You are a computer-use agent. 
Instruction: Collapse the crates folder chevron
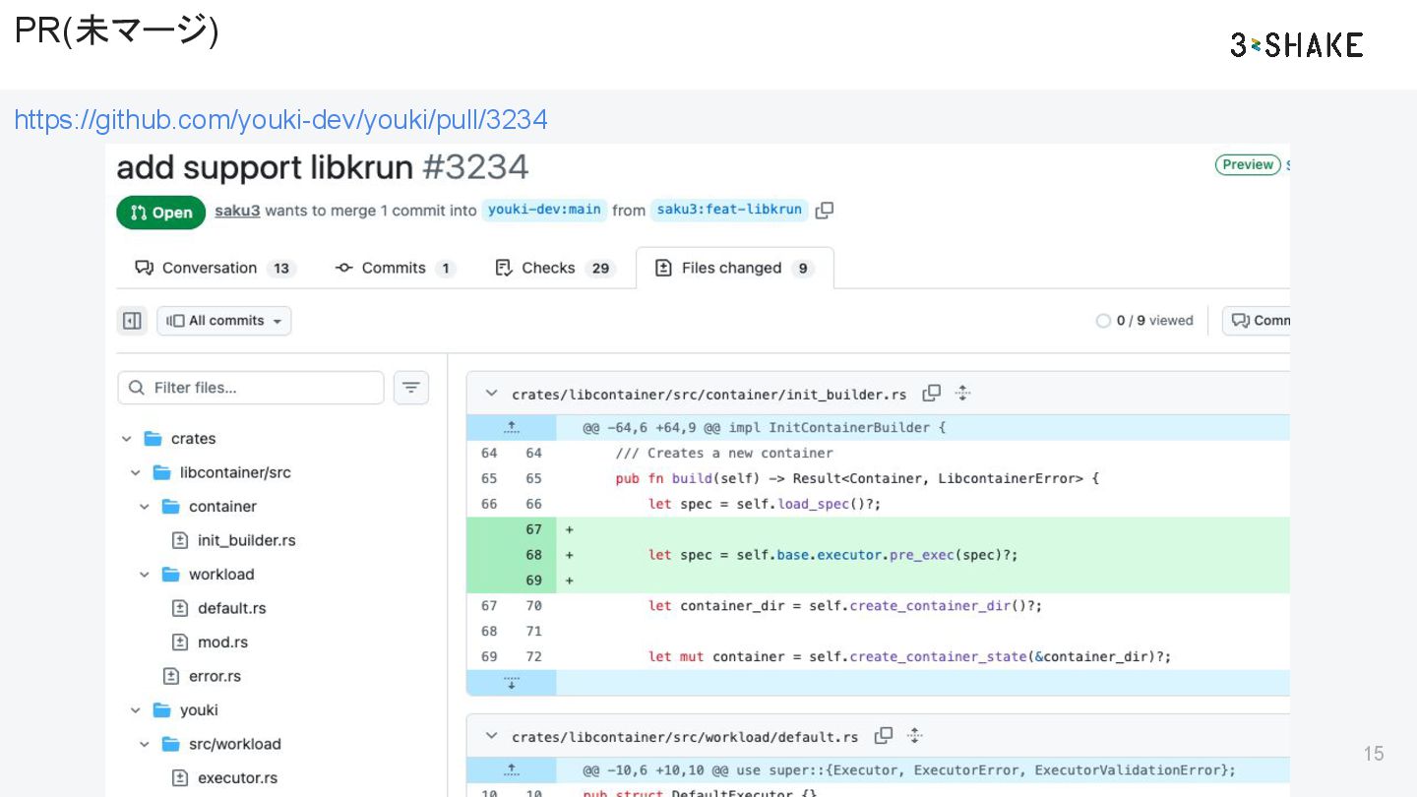(x=126, y=439)
